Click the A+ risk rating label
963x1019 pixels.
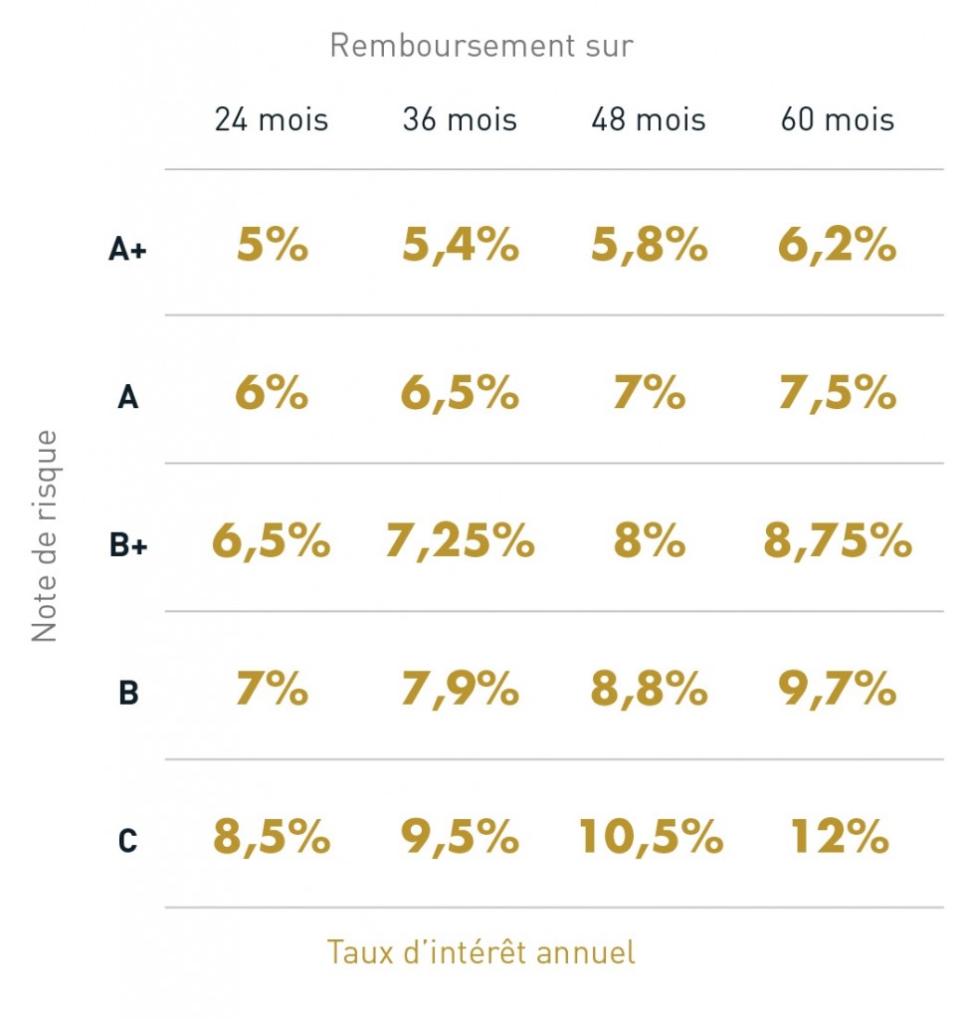(127, 249)
